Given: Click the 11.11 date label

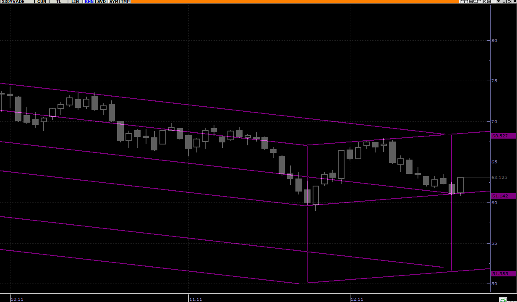Looking at the screenshot, I should pyautogui.click(x=196, y=299).
